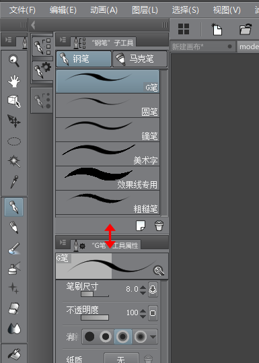This screenshot has height=363, width=259.
Task: Click the New canvas icon
Action: (x=217, y=29)
